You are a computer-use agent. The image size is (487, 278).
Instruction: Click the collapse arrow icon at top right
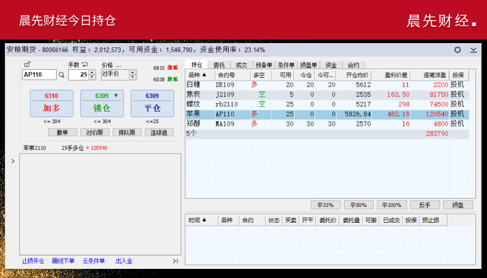(474, 50)
